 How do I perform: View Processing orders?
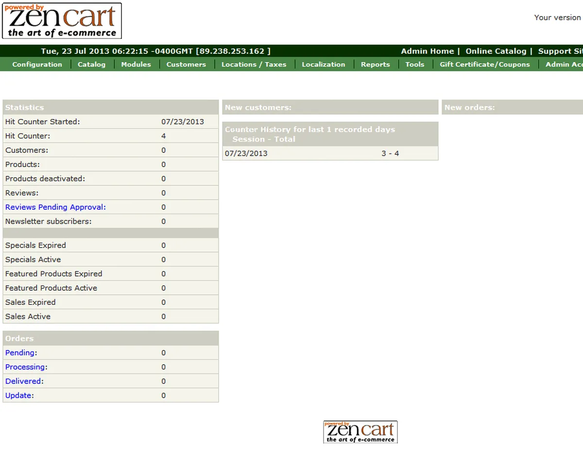26,367
